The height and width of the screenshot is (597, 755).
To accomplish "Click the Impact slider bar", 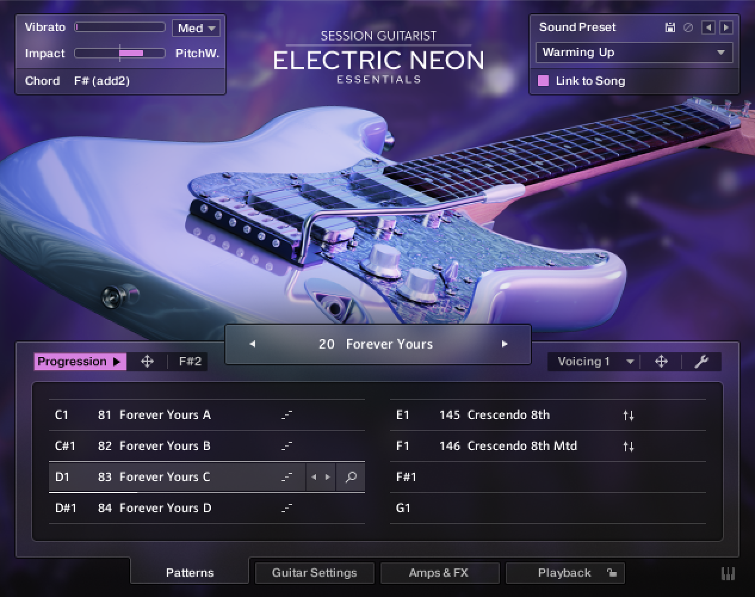I will pyautogui.click(x=119, y=53).
